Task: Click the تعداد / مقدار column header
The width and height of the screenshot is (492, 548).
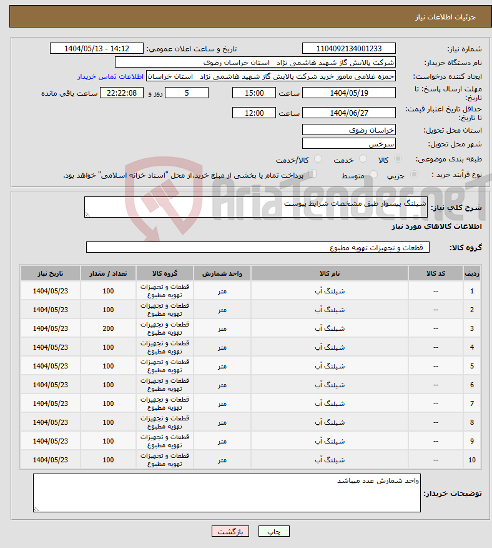Action: point(108,273)
